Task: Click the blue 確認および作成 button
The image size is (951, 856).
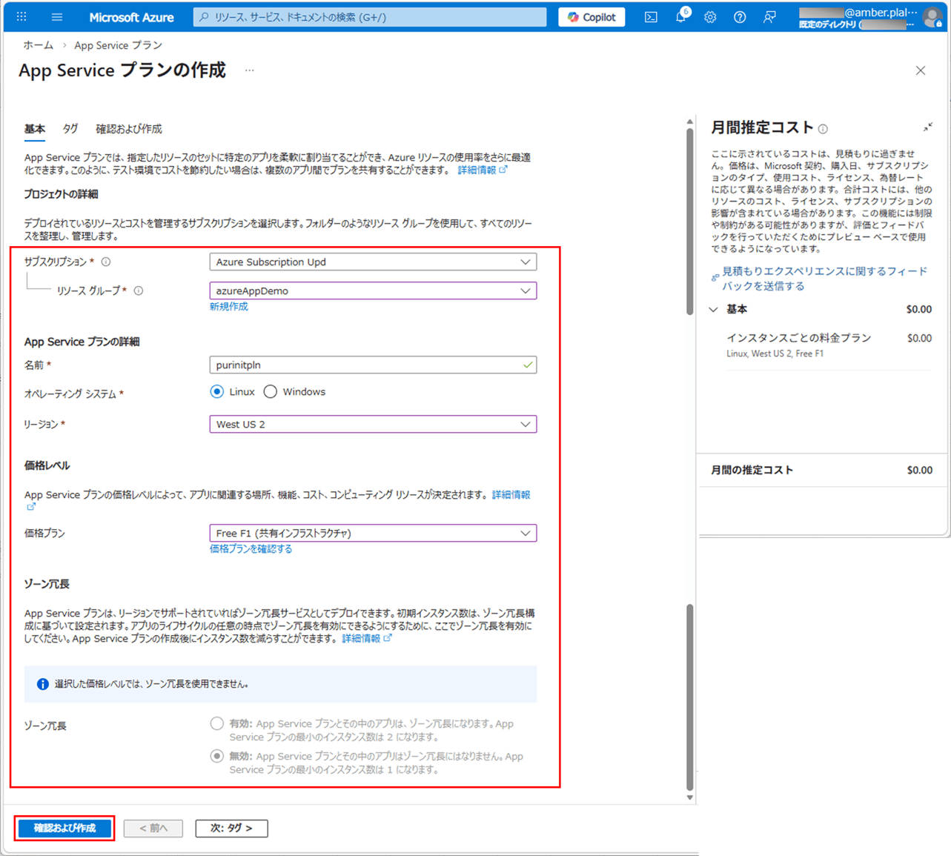Action: point(64,828)
